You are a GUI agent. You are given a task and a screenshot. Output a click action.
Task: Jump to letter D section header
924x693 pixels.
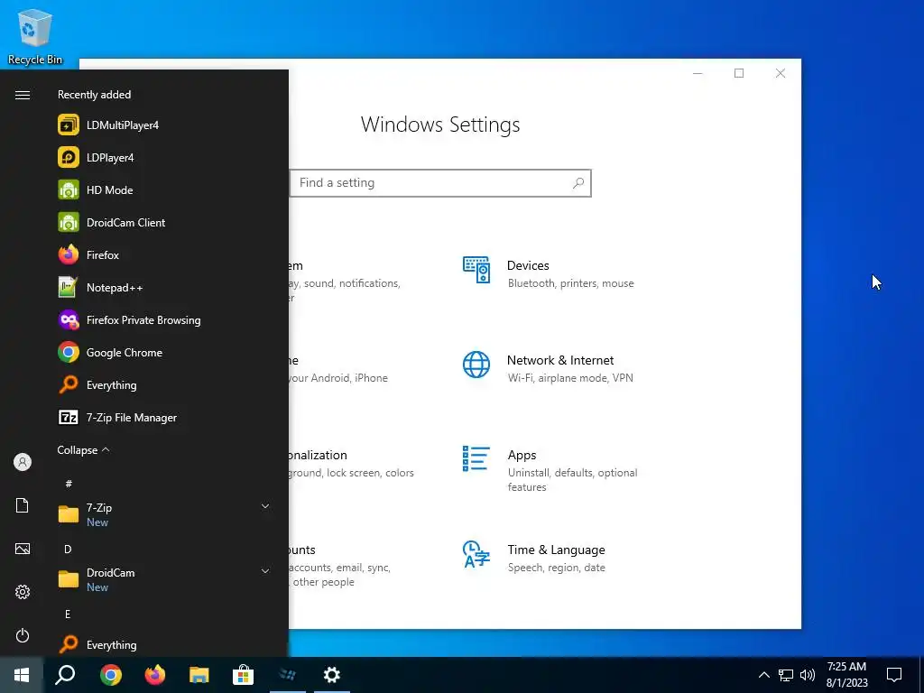pos(68,549)
